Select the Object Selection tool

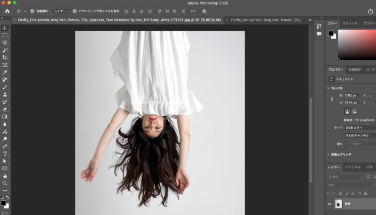point(5,43)
